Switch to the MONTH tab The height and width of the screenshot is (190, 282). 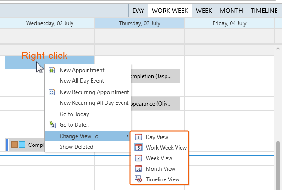tap(231, 11)
